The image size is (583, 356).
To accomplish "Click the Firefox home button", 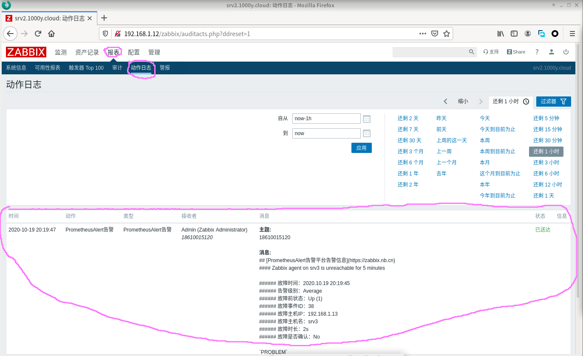I will pyautogui.click(x=51, y=34).
